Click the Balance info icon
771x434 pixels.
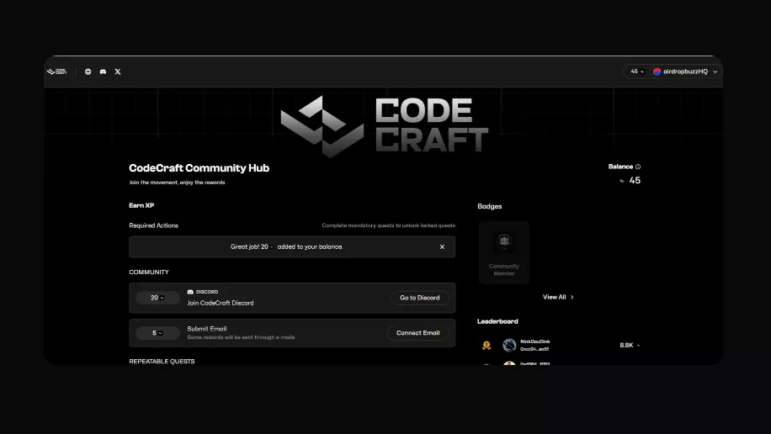click(638, 167)
